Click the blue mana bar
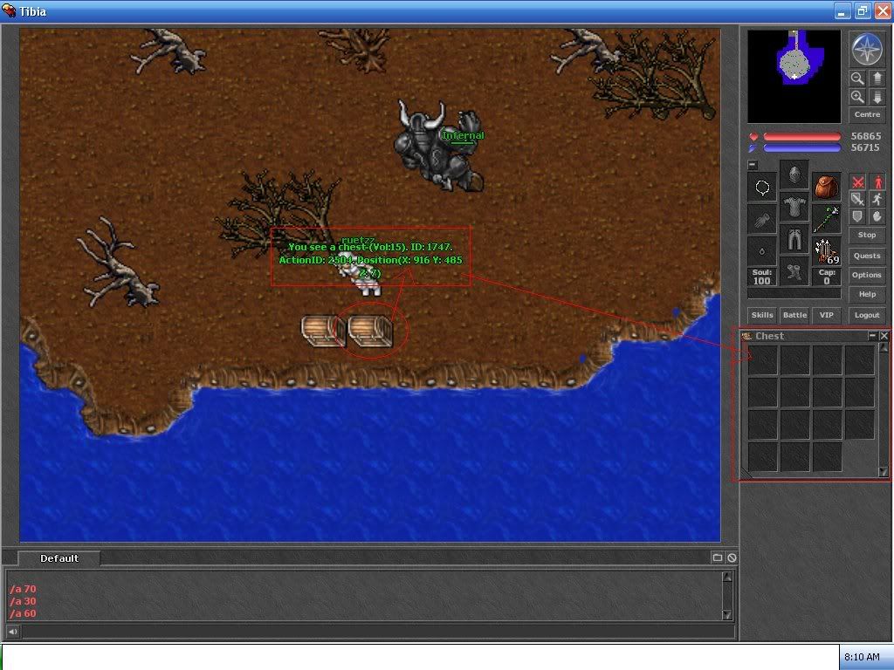 (801, 148)
